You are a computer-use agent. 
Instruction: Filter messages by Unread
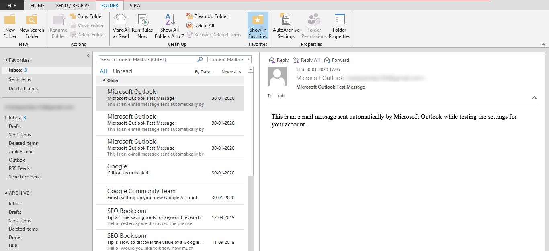pos(122,71)
